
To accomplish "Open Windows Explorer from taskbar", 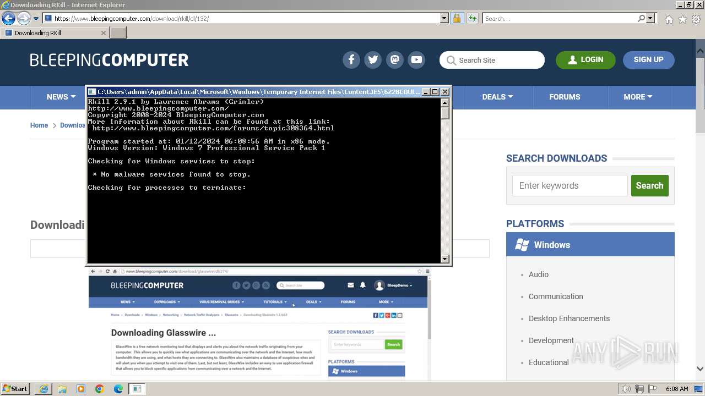I will coord(62,389).
